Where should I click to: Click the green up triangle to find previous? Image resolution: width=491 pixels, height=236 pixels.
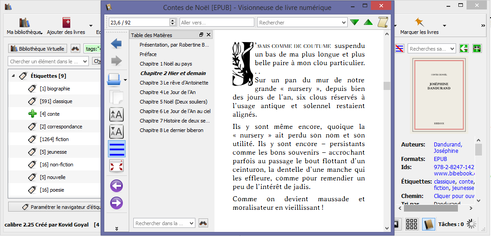368,23
